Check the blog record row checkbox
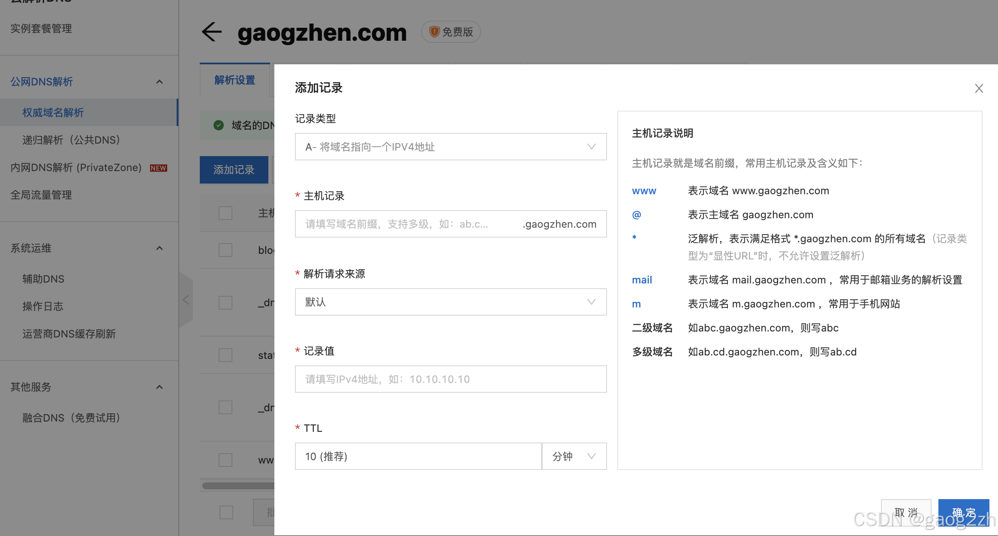The height and width of the screenshot is (536, 998). click(225, 250)
